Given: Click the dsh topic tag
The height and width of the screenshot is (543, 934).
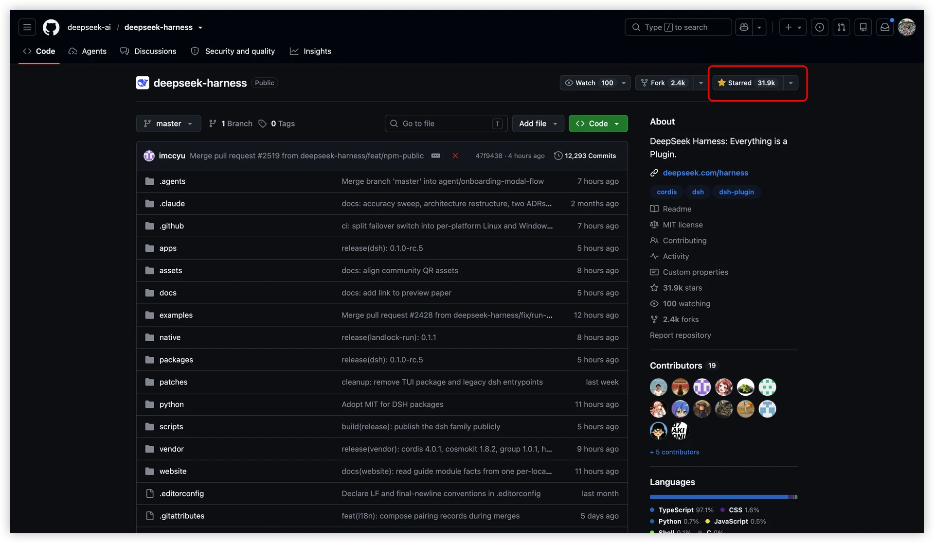Looking at the screenshot, I should tap(698, 192).
